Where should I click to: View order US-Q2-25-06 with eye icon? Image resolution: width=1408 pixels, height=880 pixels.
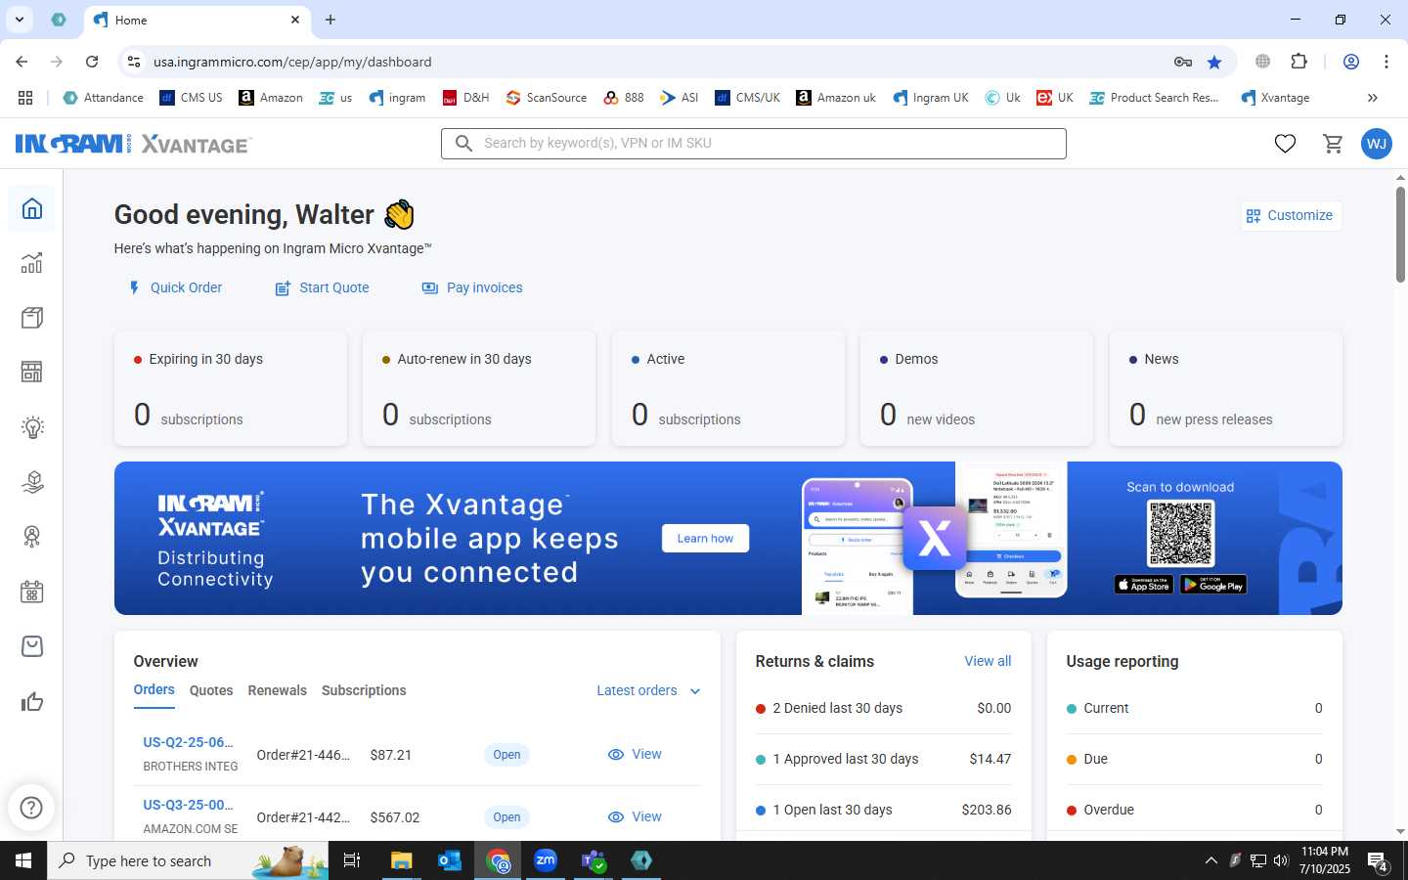635,754
